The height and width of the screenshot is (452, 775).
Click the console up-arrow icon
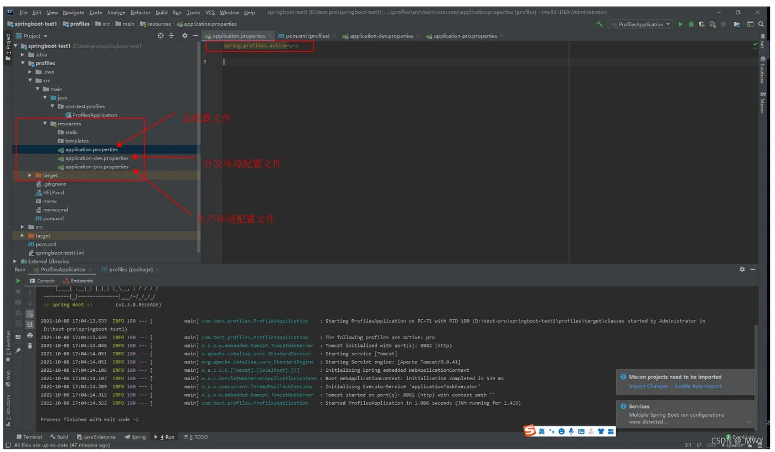[30, 292]
